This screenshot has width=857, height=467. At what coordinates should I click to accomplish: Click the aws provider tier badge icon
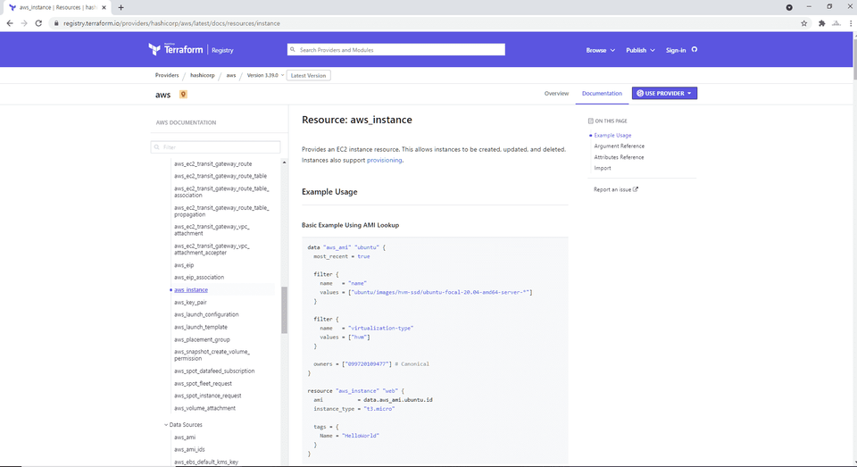tap(184, 94)
